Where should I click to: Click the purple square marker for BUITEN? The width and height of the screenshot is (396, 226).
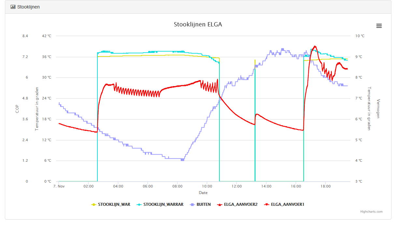192,204
